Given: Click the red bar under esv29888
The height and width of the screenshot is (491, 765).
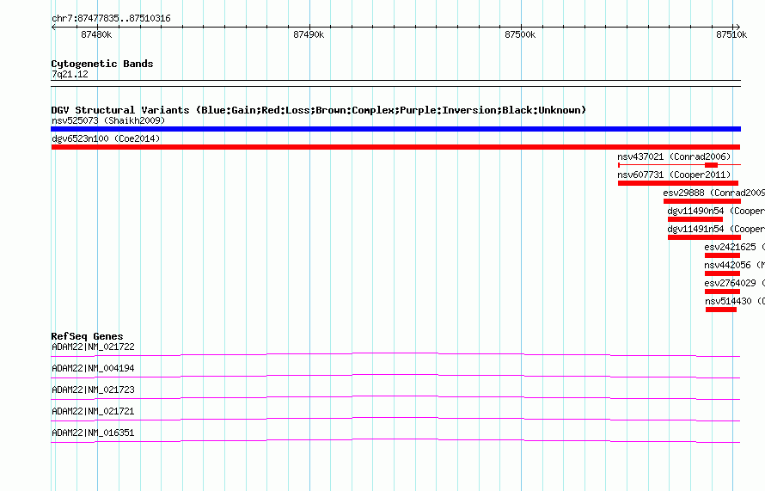Looking at the screenshot, I should coord(702,201).
